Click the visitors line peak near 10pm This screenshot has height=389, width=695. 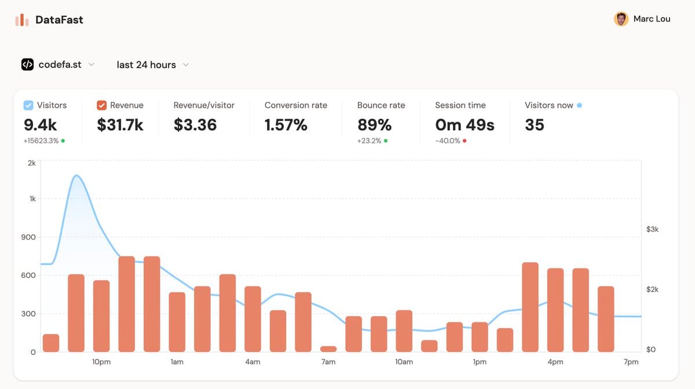(x=76, y=175)
